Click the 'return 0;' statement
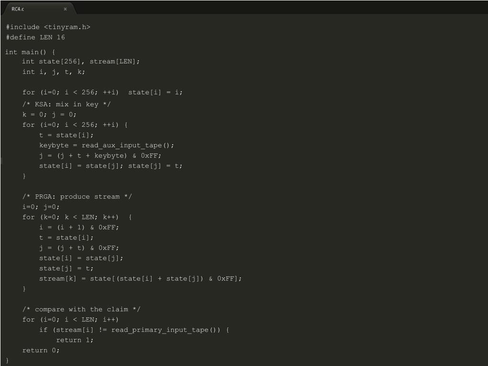This screenshot has height=366, width=488. click(x=41, y=350)
